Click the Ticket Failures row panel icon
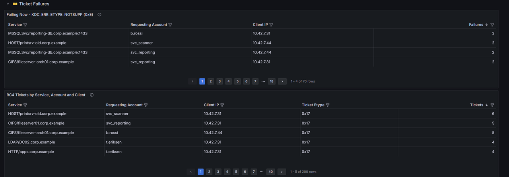 [15, 4]
